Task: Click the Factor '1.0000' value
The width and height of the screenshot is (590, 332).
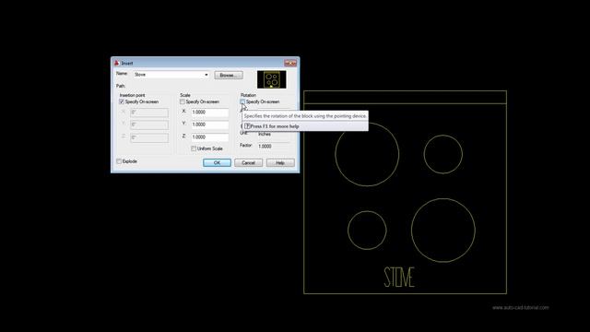Action: point(265,146)
